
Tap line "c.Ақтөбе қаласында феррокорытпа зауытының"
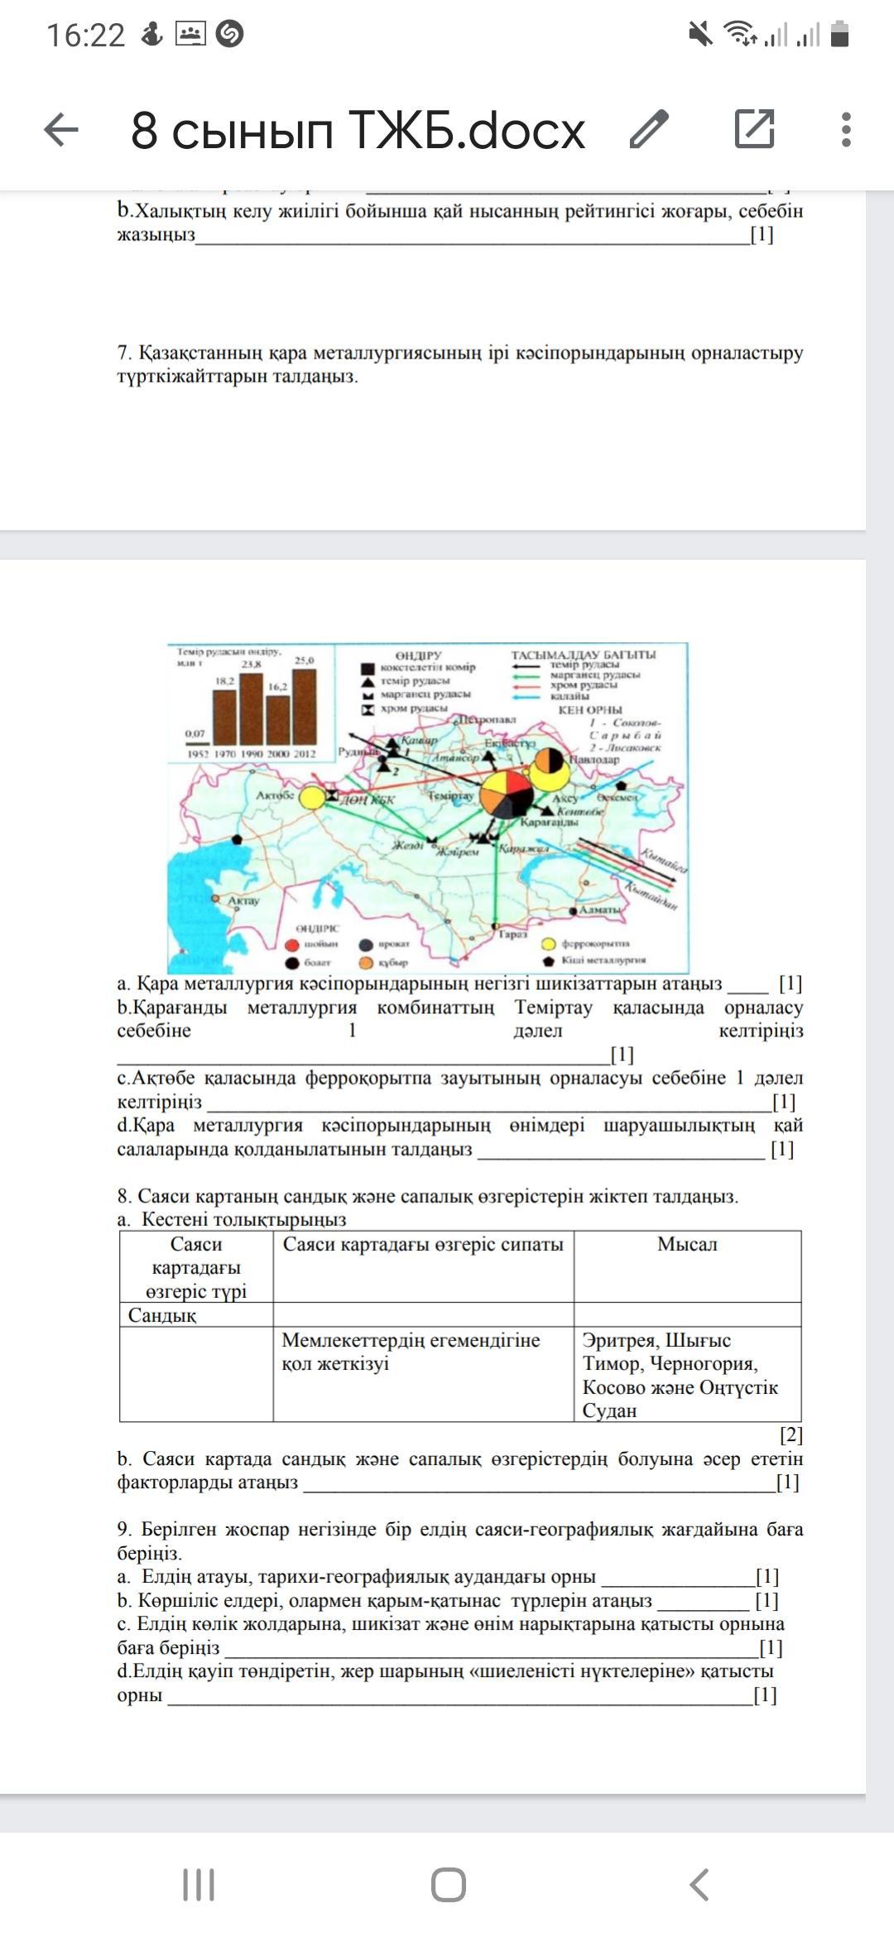(460, 1089)
